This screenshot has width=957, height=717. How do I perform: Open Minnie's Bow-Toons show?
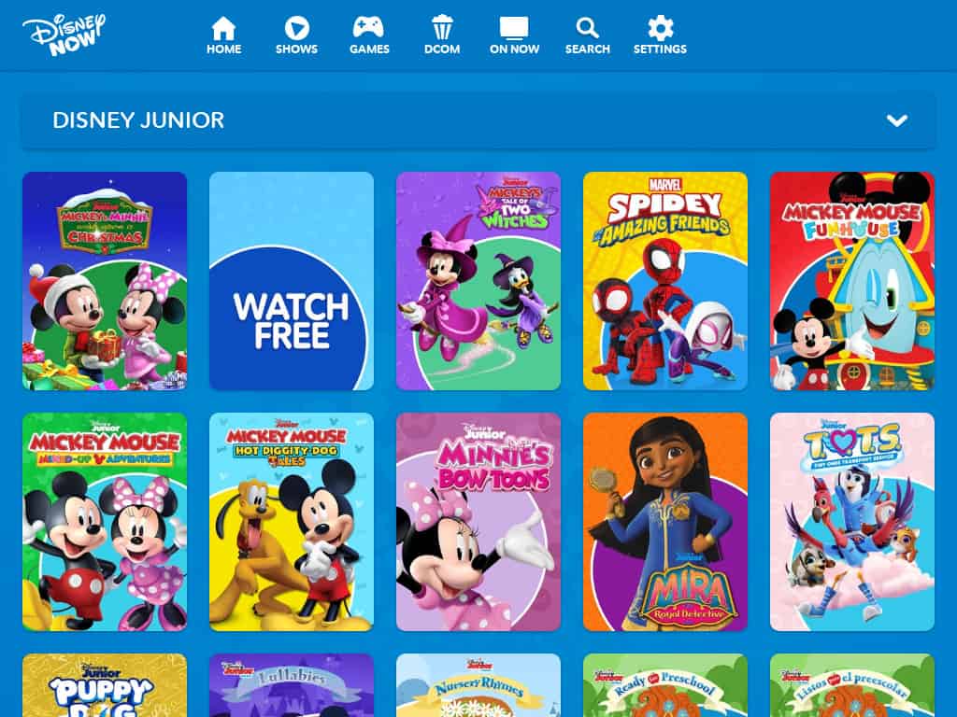pyautogui.click(x=478, y=522)
